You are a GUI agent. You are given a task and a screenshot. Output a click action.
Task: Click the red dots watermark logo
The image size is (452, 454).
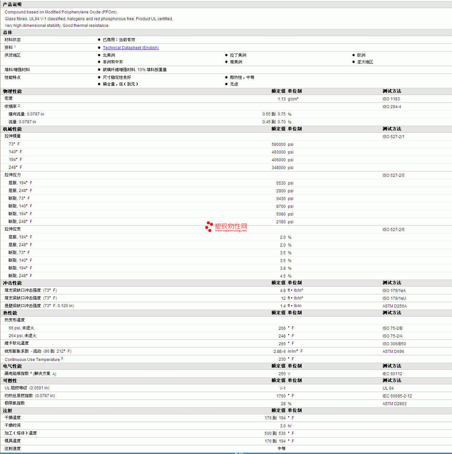tap(209, 226)
